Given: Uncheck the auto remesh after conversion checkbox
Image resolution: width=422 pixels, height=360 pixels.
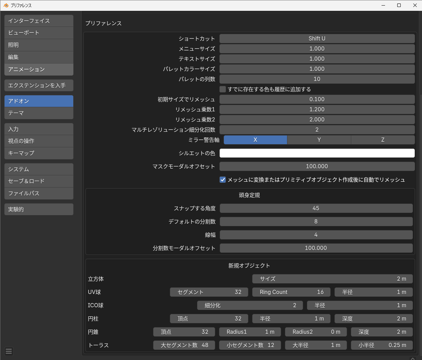Looking at the screenshot, I should click(x=223, y=180).
